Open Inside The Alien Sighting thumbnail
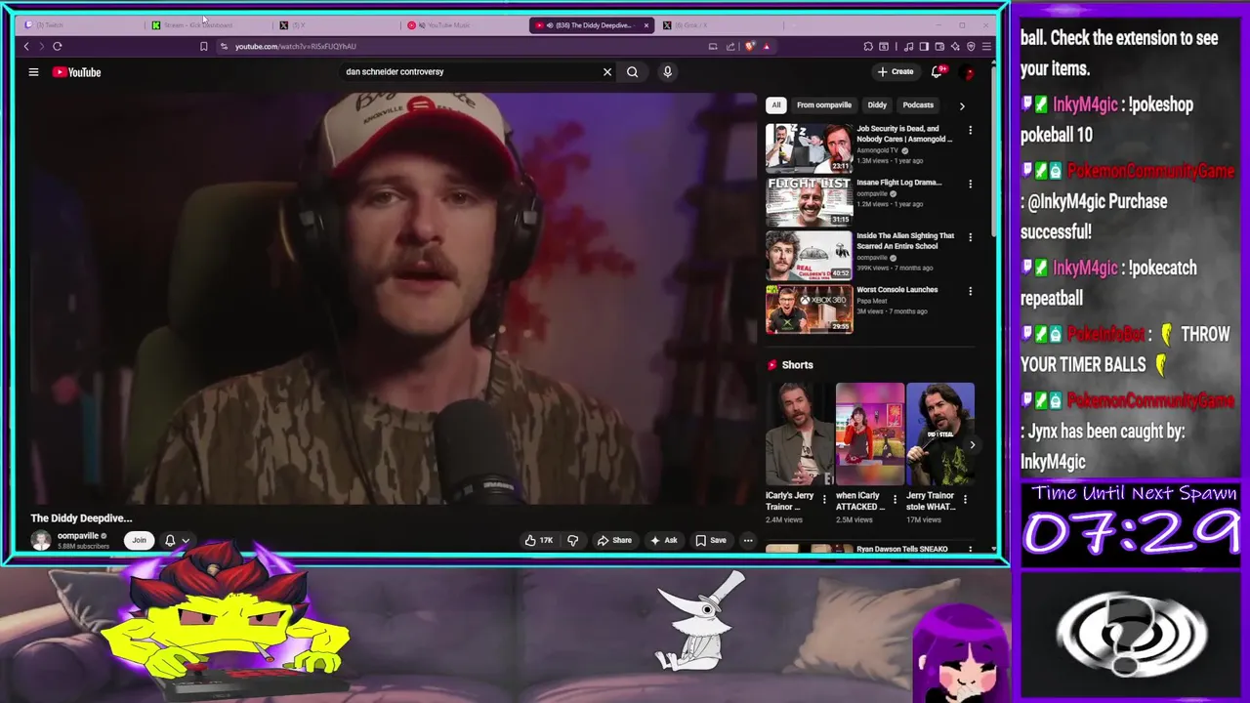Screen dimensions: 1250x703 809,255
